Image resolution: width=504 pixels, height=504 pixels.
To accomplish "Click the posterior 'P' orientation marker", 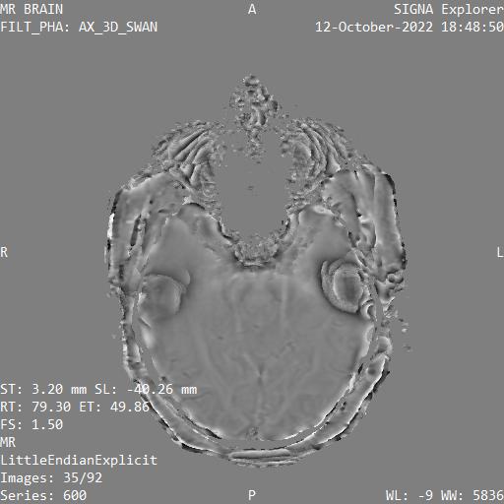I will point(252,495).
